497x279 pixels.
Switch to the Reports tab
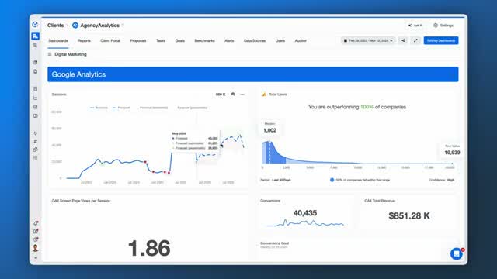point(84,41)
